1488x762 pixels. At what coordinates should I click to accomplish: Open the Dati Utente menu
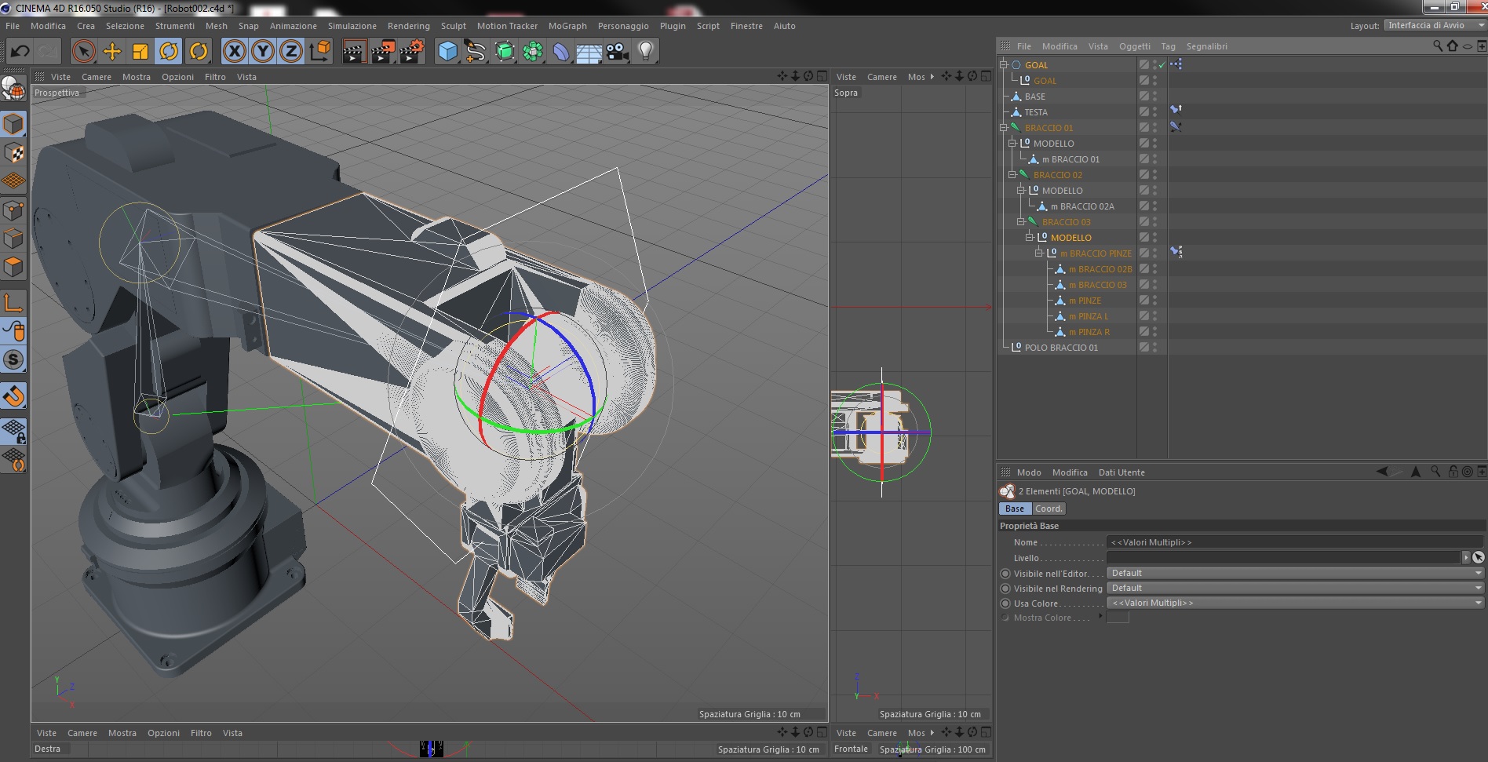[1121, 472]
